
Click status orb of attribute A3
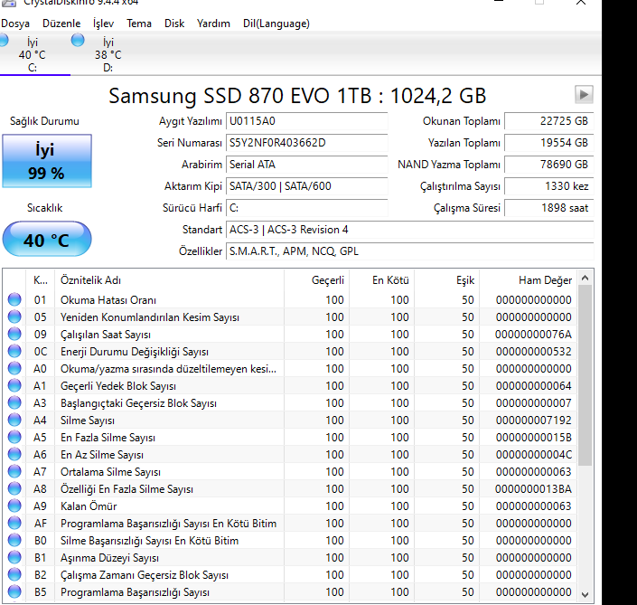coord(14,402)
